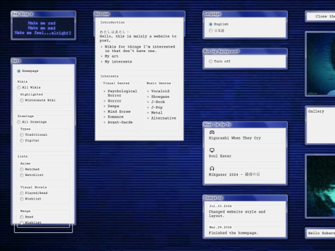This screenshot has width=335, height=251.
Task: Select Read under Manga lists
Action: coord(22,217)
